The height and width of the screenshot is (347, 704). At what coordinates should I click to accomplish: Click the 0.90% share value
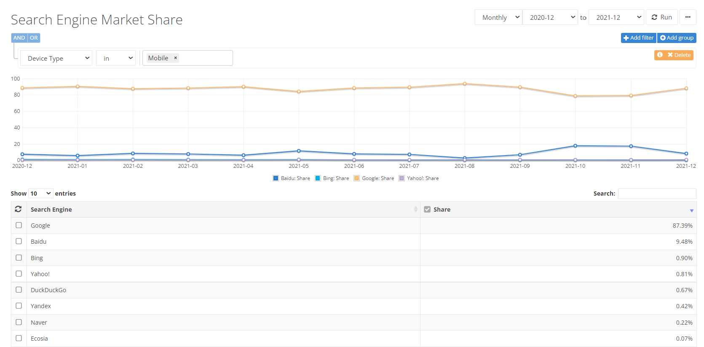(684, 258)
